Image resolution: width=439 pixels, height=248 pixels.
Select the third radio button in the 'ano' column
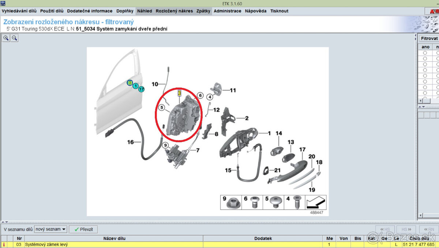[x=425, y=64]
